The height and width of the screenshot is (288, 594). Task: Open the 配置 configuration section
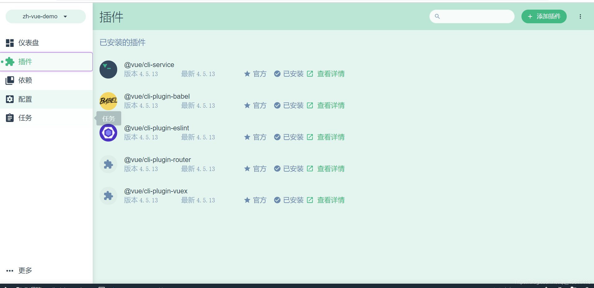(x=46, y=99)
